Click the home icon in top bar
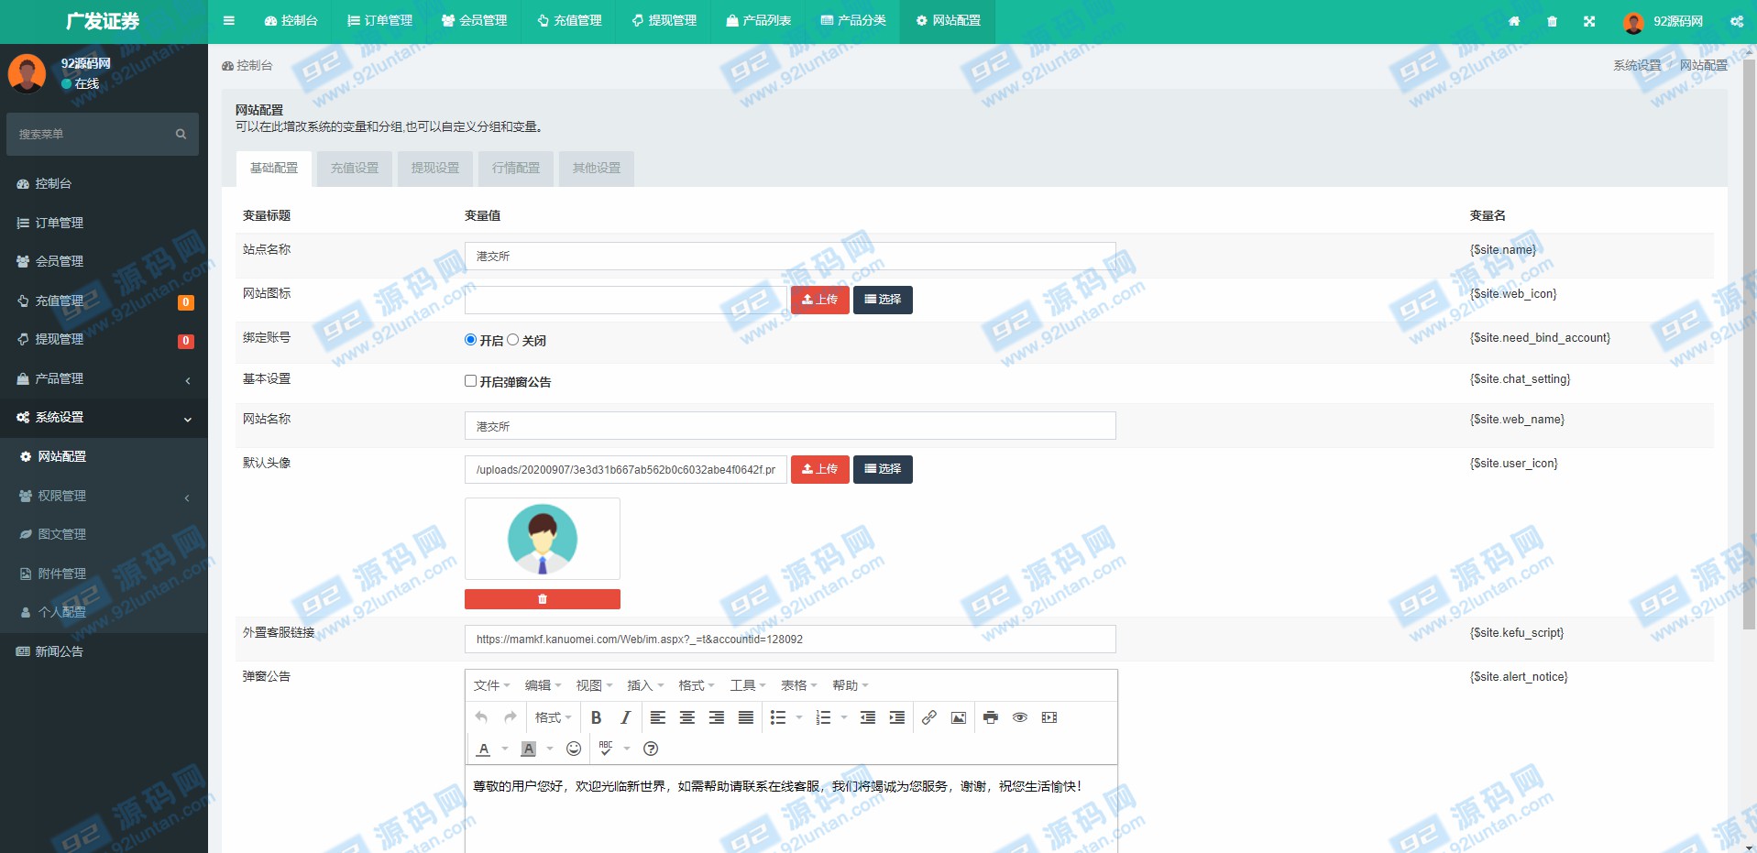Screen dimensions: 1757x853 [x=1514, y=21]
